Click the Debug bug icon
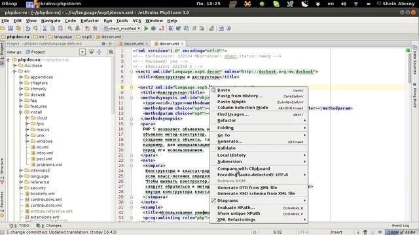Viewport: 419px width, 235px height. (x=154, y=28)
